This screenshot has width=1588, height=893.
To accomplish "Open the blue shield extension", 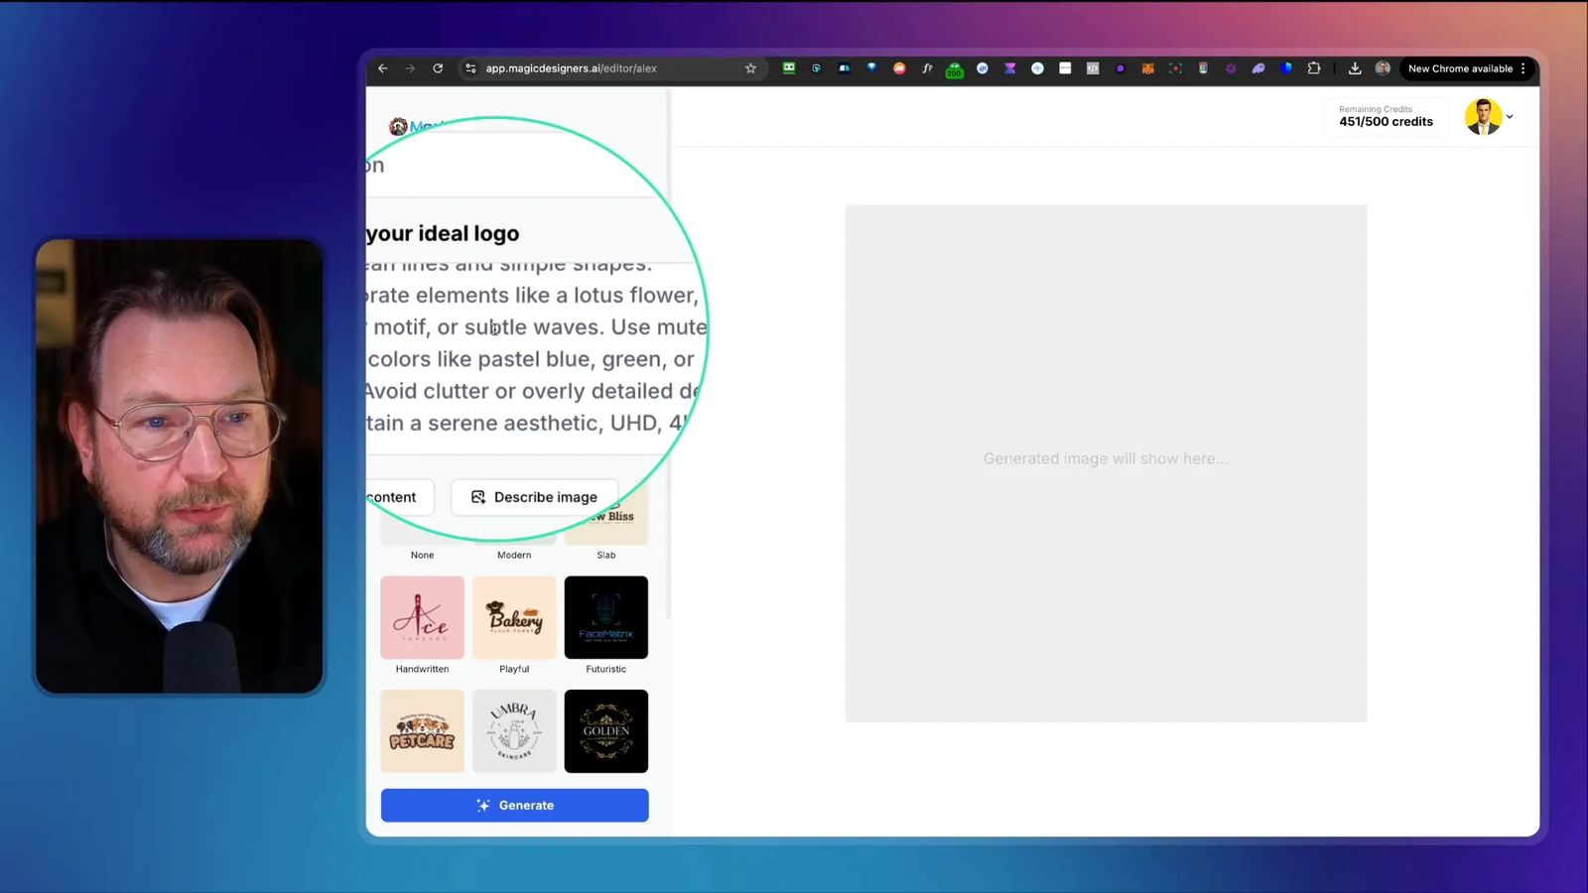I will tap(1286, 68).
